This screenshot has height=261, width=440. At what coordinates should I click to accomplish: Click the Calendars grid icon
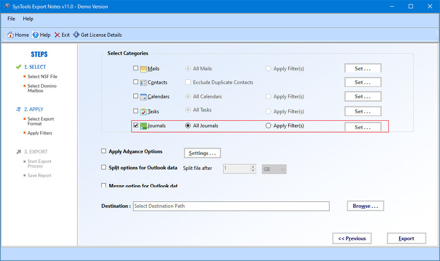pyautogui.click(x=143, y=97)
